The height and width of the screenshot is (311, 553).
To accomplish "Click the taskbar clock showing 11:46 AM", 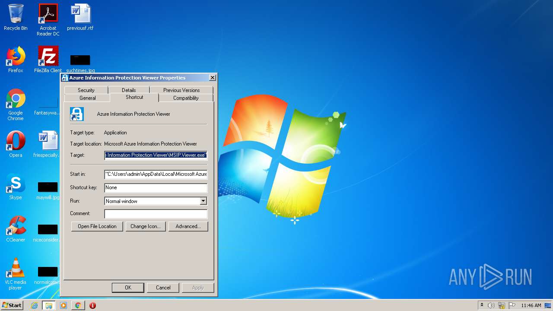I will [x=531, y=305].
